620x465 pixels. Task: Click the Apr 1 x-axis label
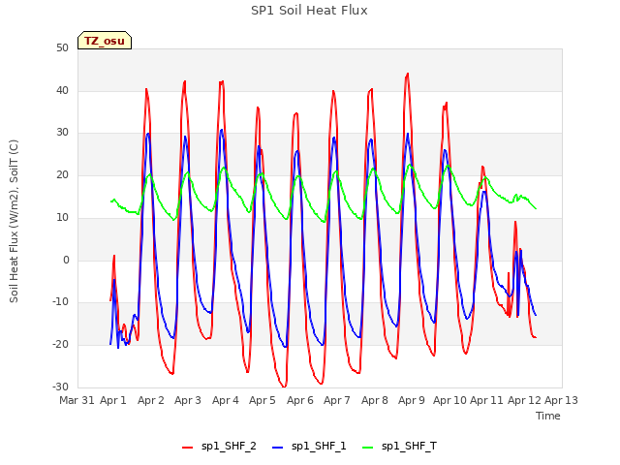[113, 400]
